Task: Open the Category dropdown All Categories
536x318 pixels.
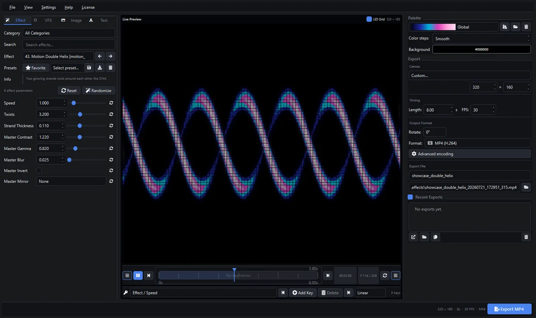Action: (x=69, y=33)
